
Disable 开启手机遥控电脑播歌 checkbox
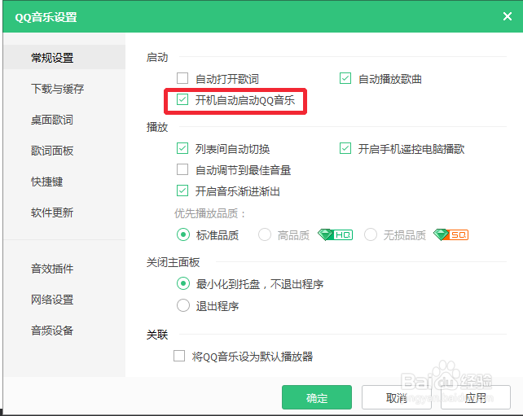(345, 148)
